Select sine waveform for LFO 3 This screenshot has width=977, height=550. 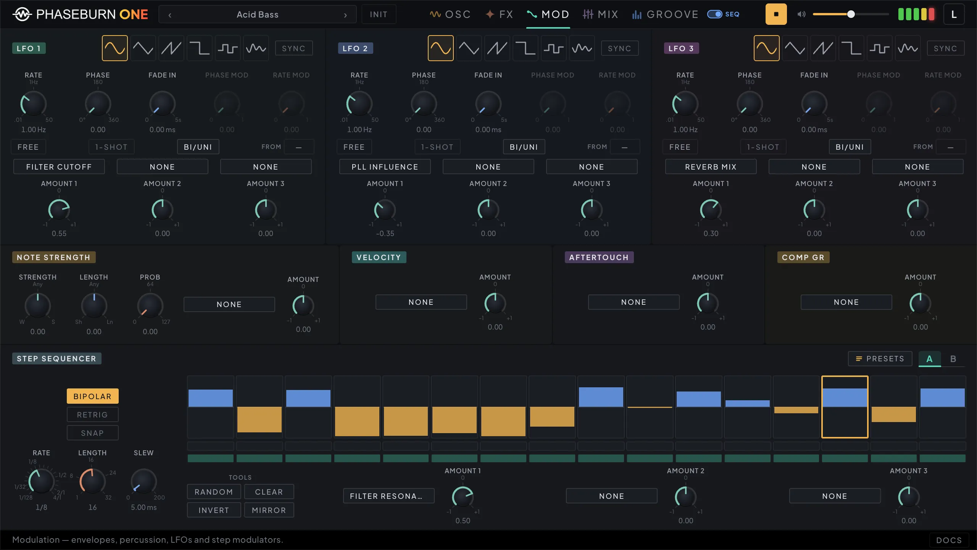pos(767,48)
